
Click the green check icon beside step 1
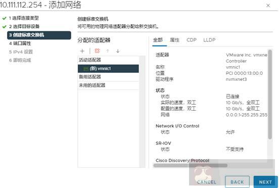coord(4,18)
